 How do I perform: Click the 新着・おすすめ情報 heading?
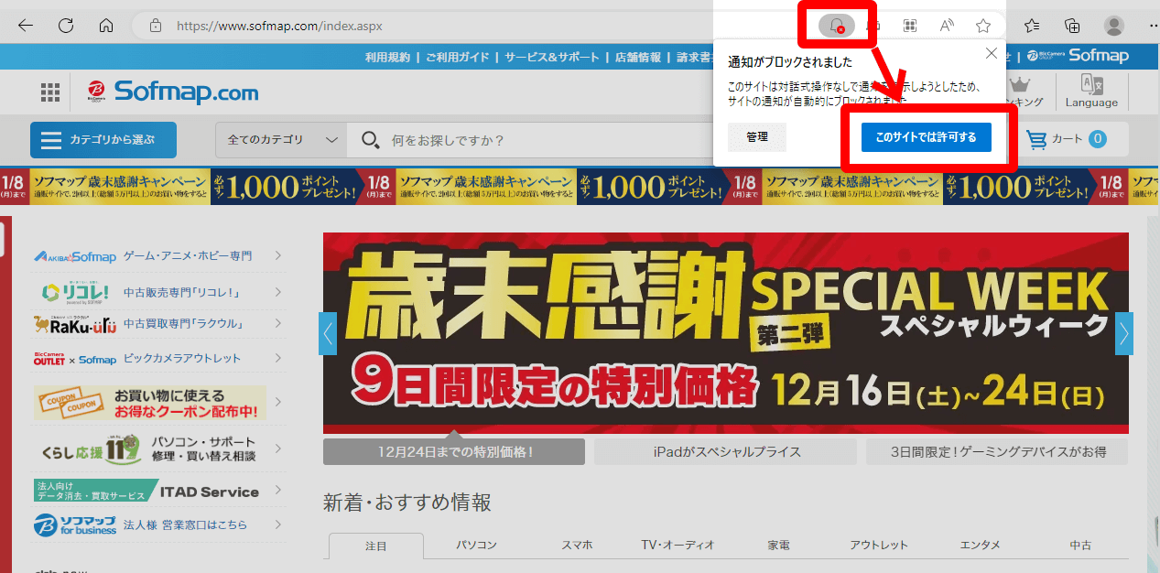pyautogui.click(x=407, y=503)
